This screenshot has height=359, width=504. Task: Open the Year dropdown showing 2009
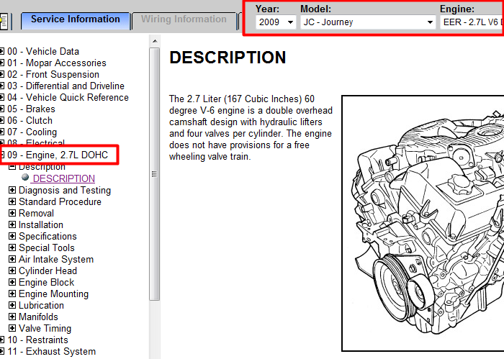point(276,22)
